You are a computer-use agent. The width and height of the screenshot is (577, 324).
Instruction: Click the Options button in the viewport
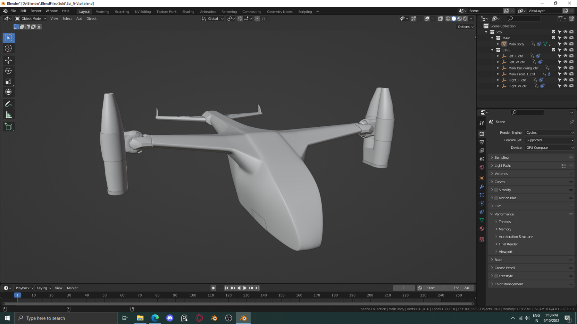click(465, 27)
